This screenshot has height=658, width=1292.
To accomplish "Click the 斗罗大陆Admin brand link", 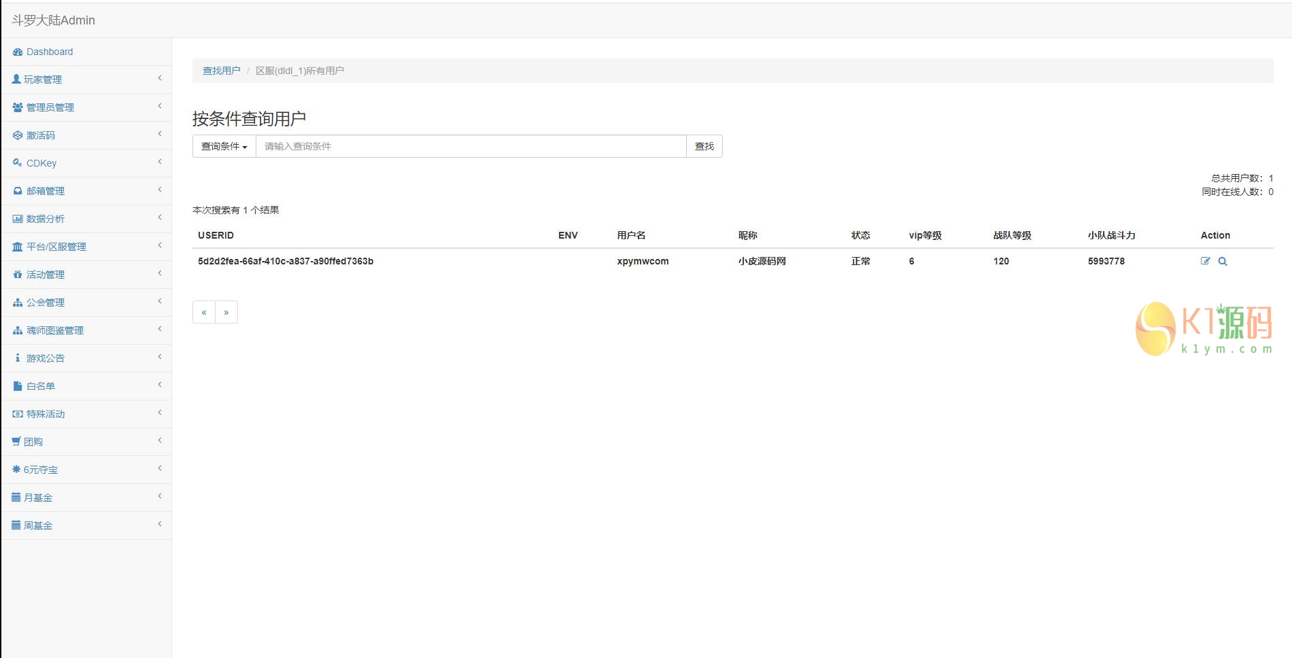I will point(53,20).
